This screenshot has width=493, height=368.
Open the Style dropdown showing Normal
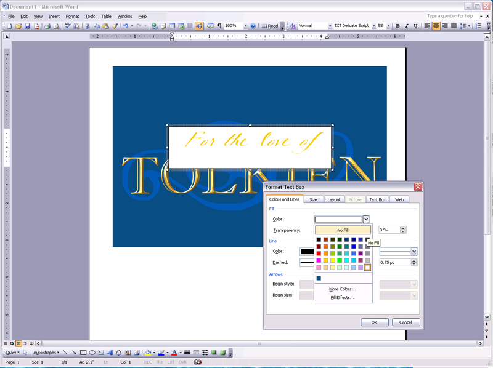point(330,26)
